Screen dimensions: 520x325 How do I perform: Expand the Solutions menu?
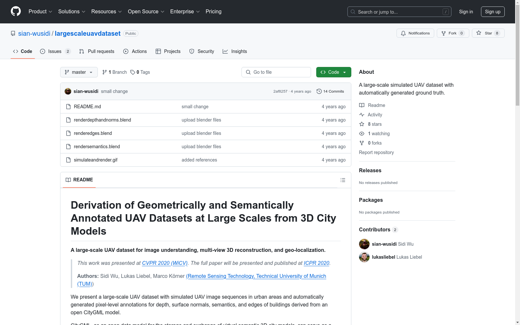pyautogui.click(x=72, y=12)
